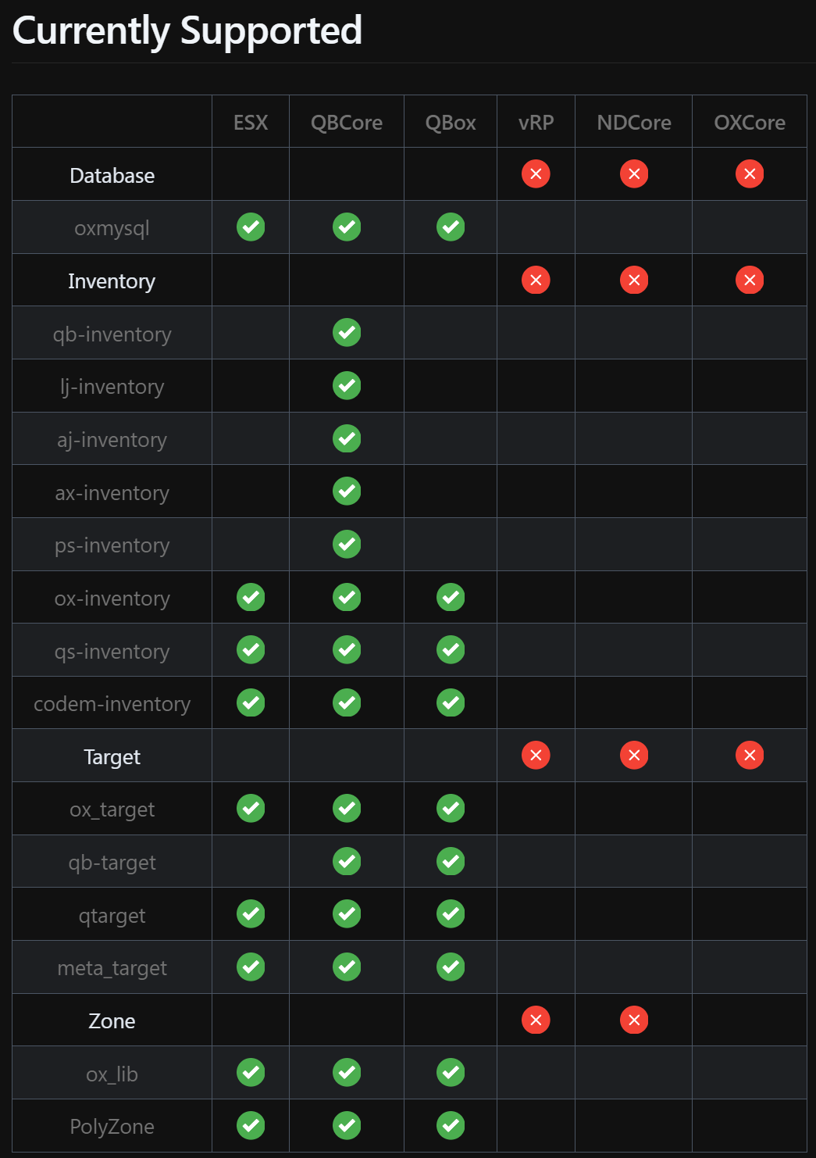This screenshot has height=1158, width=816.
Task: Click the red X for Zone under vRP
Action: pyautogui.click(x=536, y=1020)
